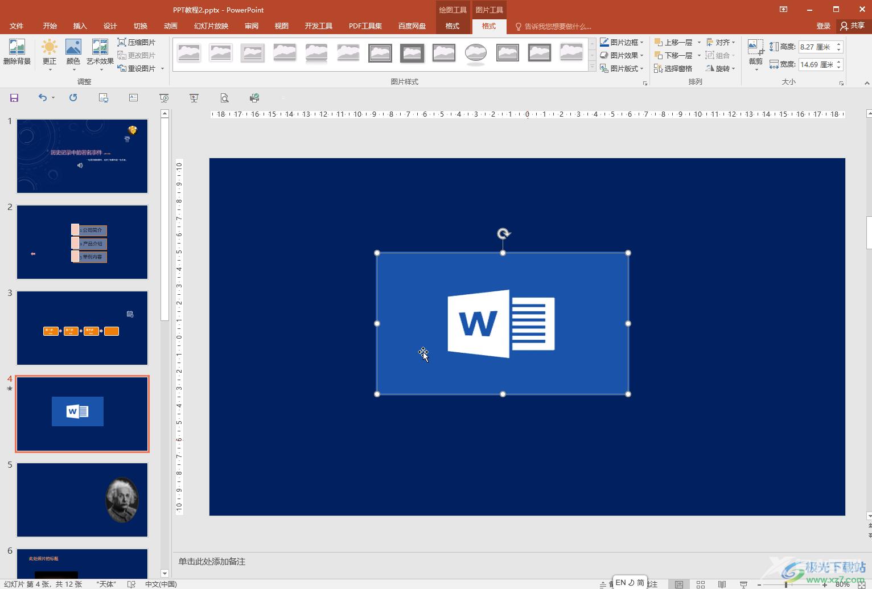Click the Print Preview magnifier icon
872x589 pixels.
tap(224, 98)
